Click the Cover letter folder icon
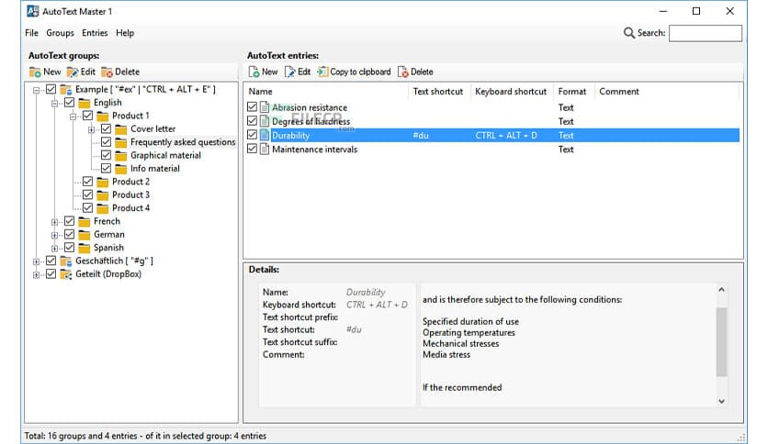 coord(121,129)
